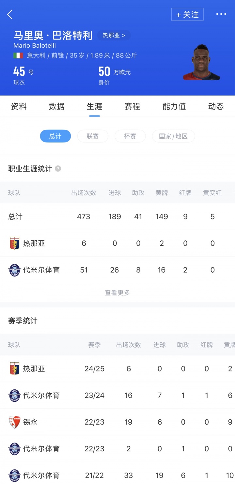This screenshot has width=235, height=484.
Task: Switch to the 数据 tab
Action: pyautogui.click(x=57, y=106)
